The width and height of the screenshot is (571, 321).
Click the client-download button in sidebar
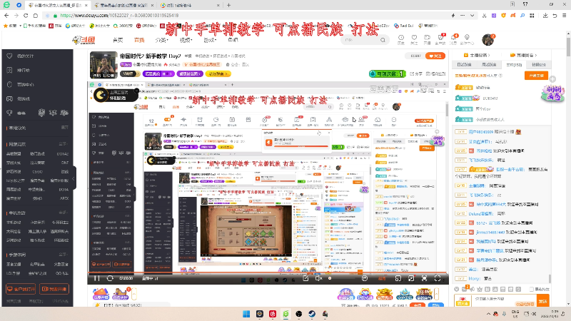21,289
